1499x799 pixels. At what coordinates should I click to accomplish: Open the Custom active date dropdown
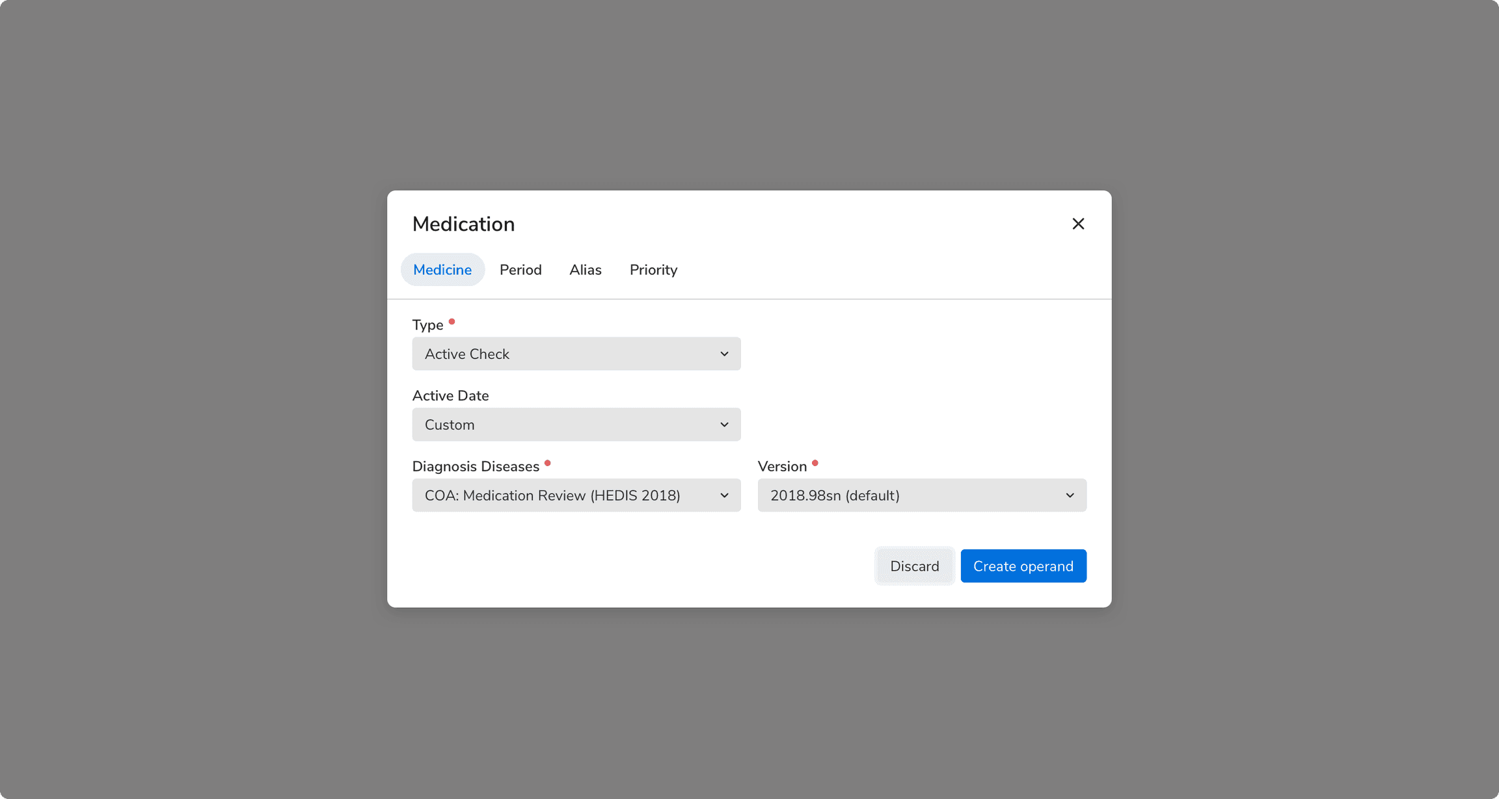(x=575, y=425)
